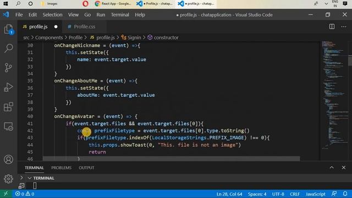This screenshot has height=198, width=352.
Task: Open Images folder in taskbar
Action: [x=50, y=4]
